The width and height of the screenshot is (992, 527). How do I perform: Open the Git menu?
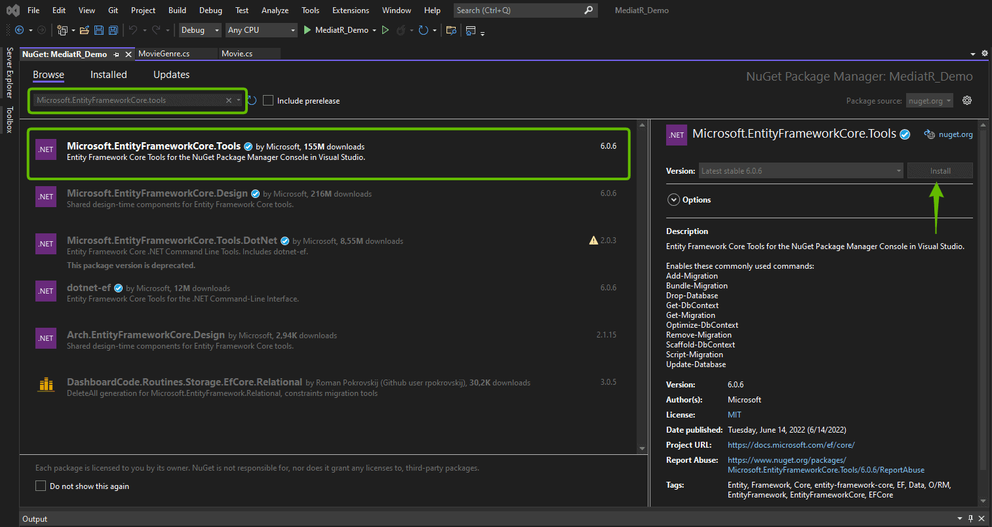coord(113,10)
